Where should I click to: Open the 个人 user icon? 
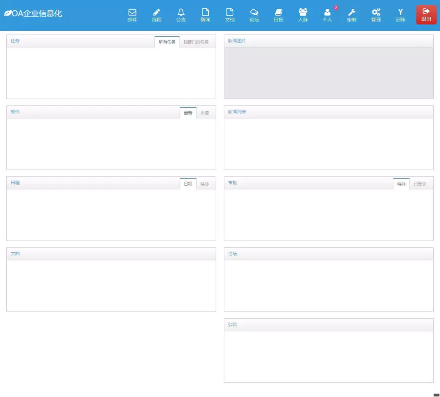coord(327,15)
